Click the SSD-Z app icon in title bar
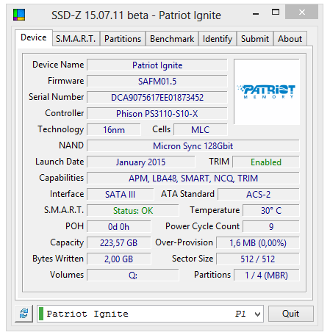Image resolution: width=330 pixels, height=335 pixels. [19, 15]
